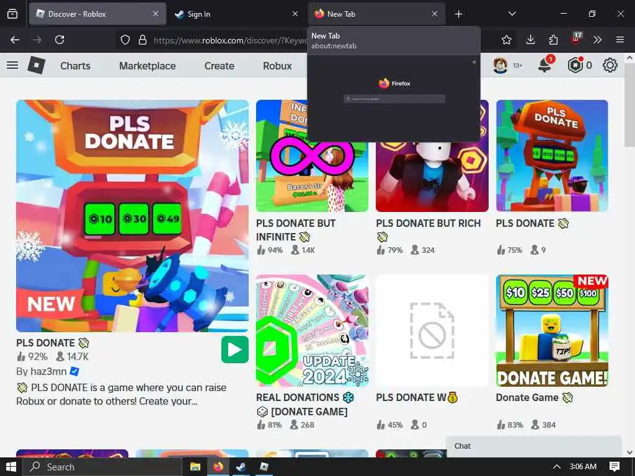Reload the current page
635x476 pixels.
pos(60,40)
